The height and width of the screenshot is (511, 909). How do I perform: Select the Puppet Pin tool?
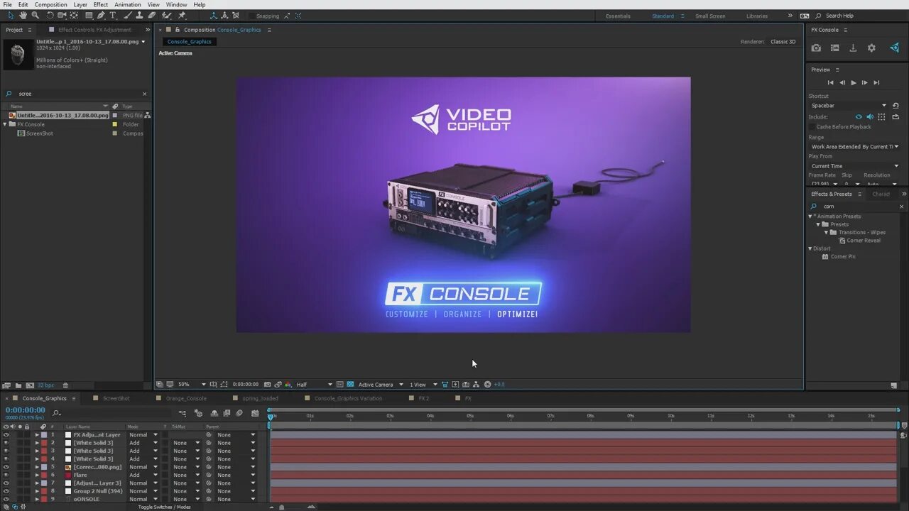pyautogui.click(x=183, y=15)
